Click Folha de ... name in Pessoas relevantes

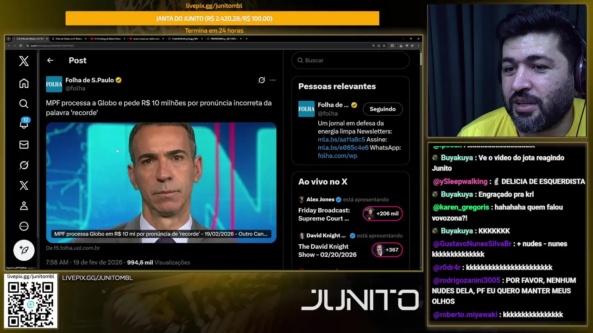(333, 105)
